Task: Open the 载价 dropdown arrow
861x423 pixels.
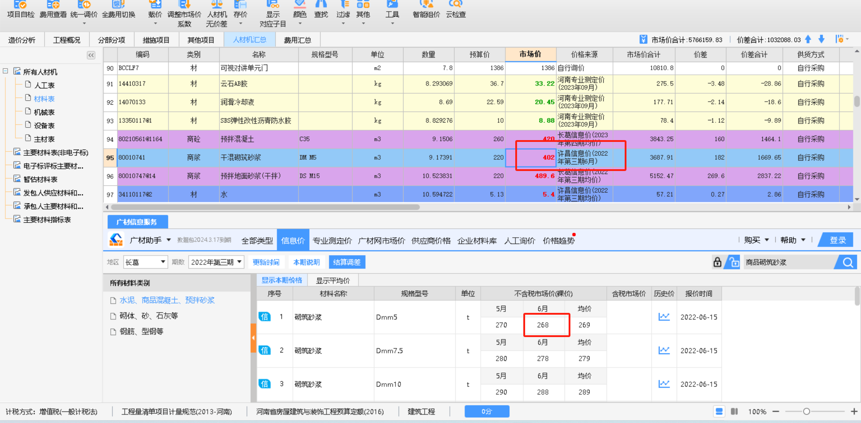Action: coord(155,23)
